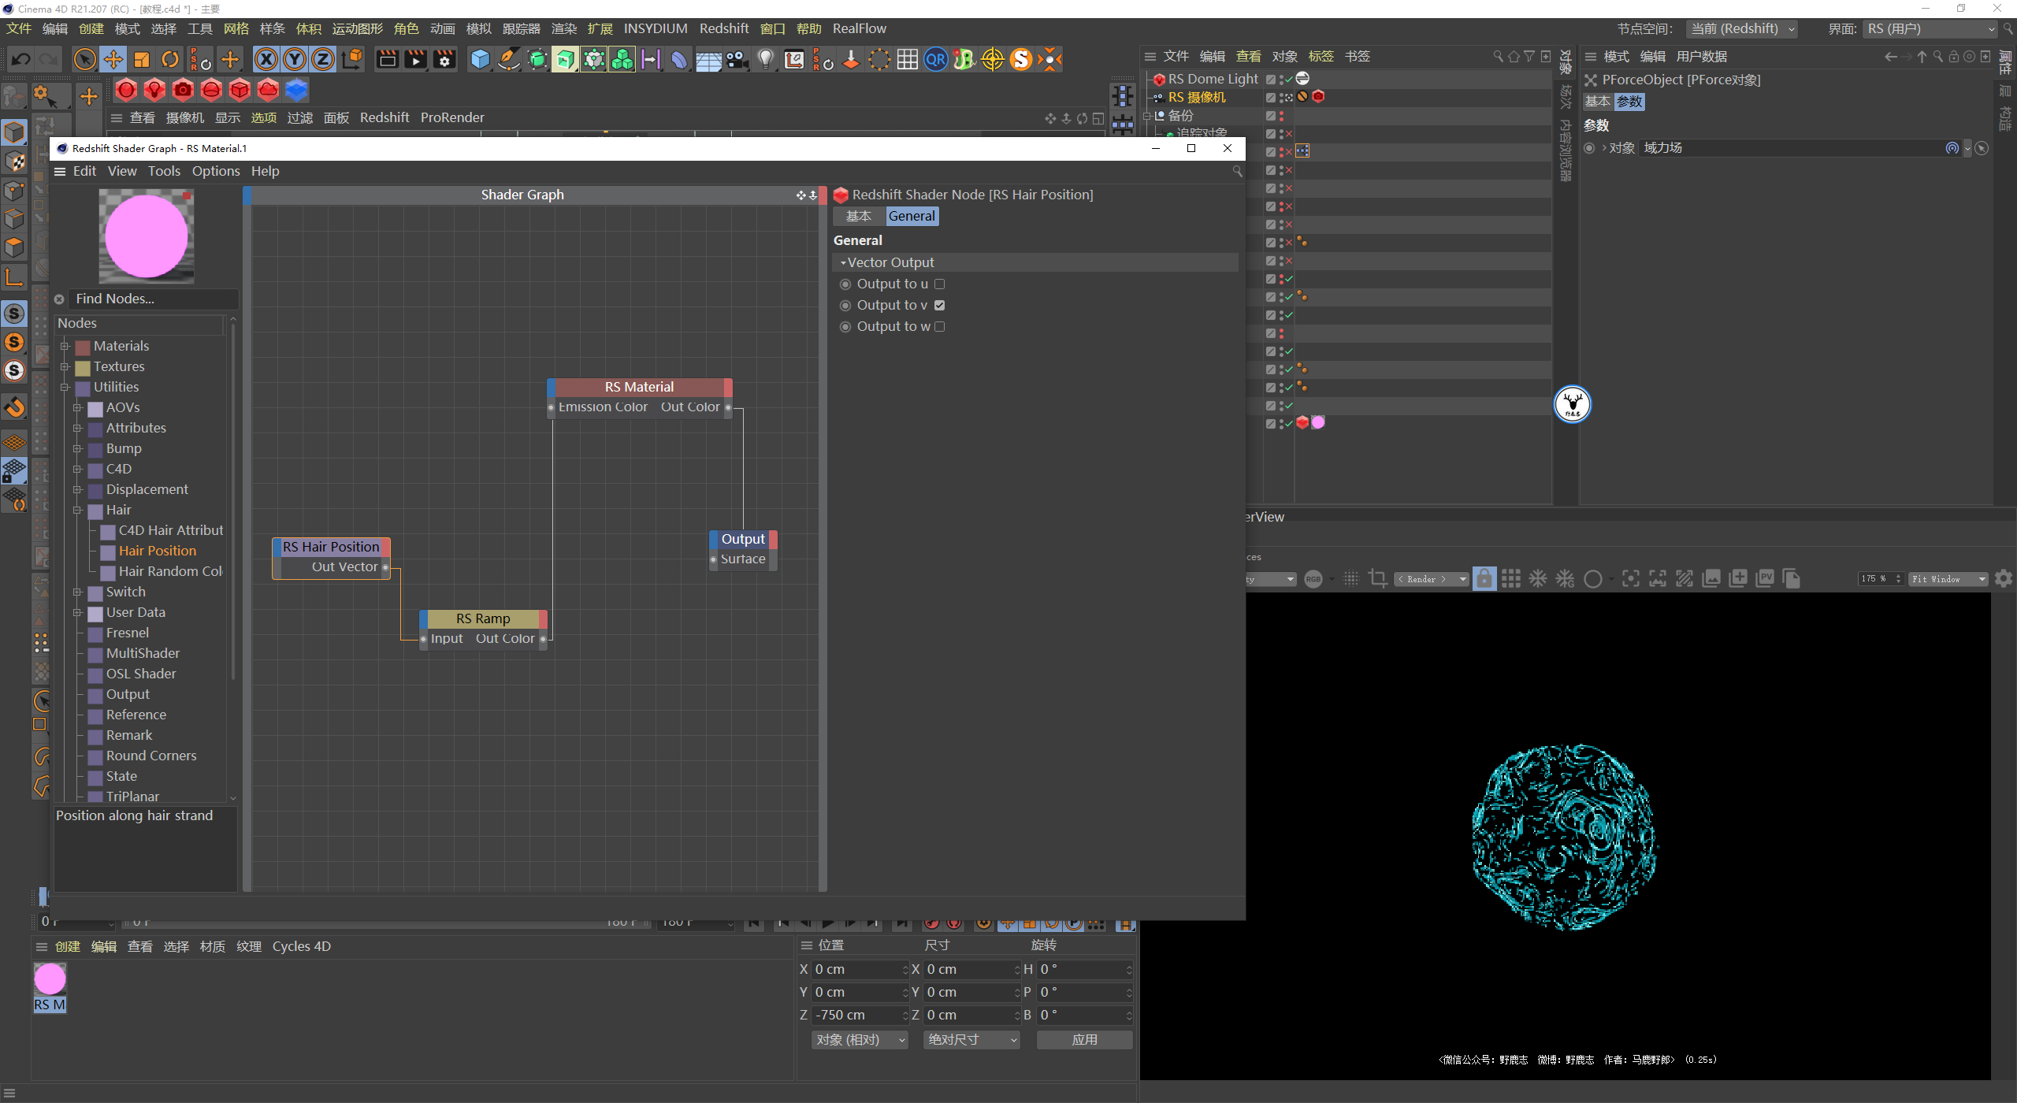Collapse the Vector Output section
The image size is (2017, 1103).
point(843,263)
